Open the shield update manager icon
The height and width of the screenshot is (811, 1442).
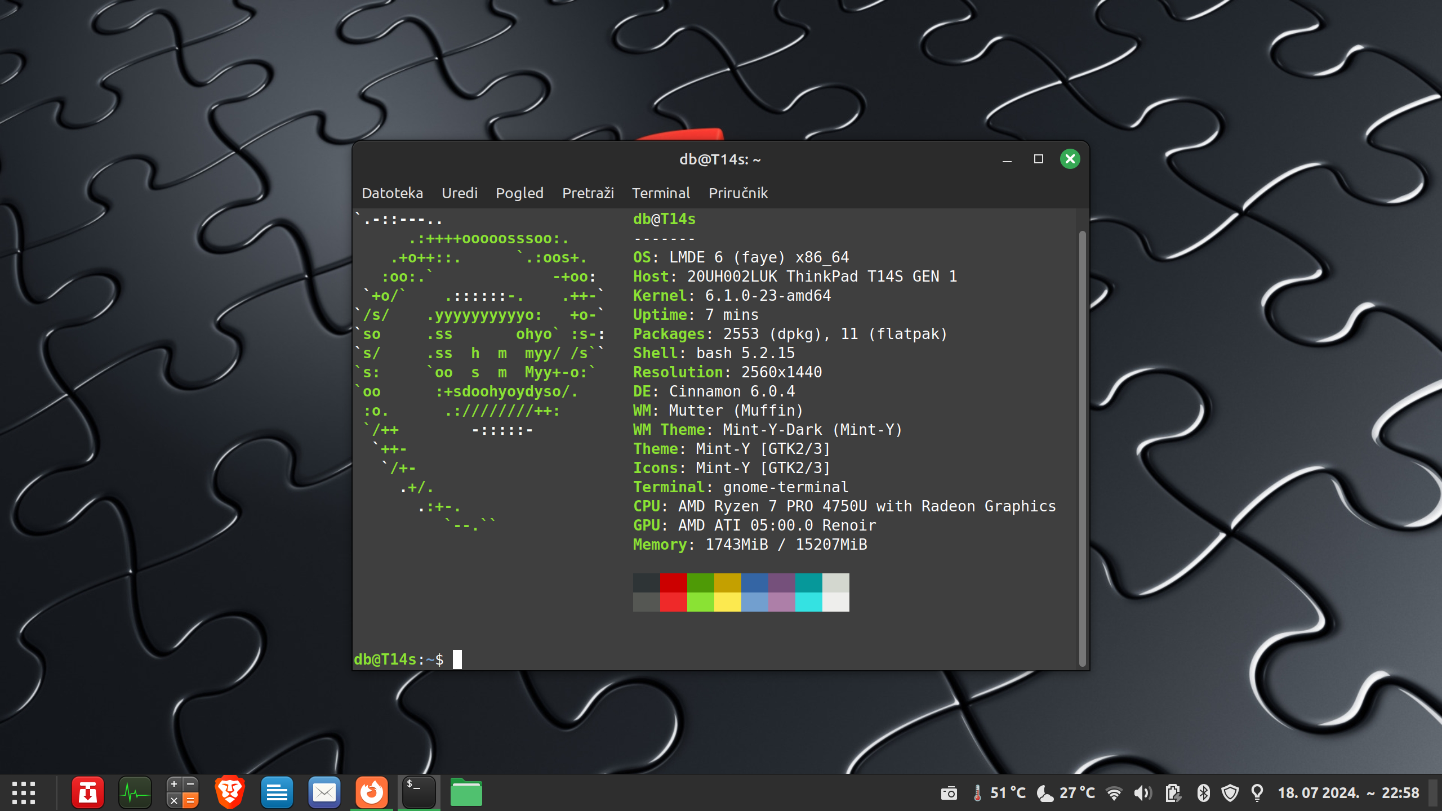1230,793
